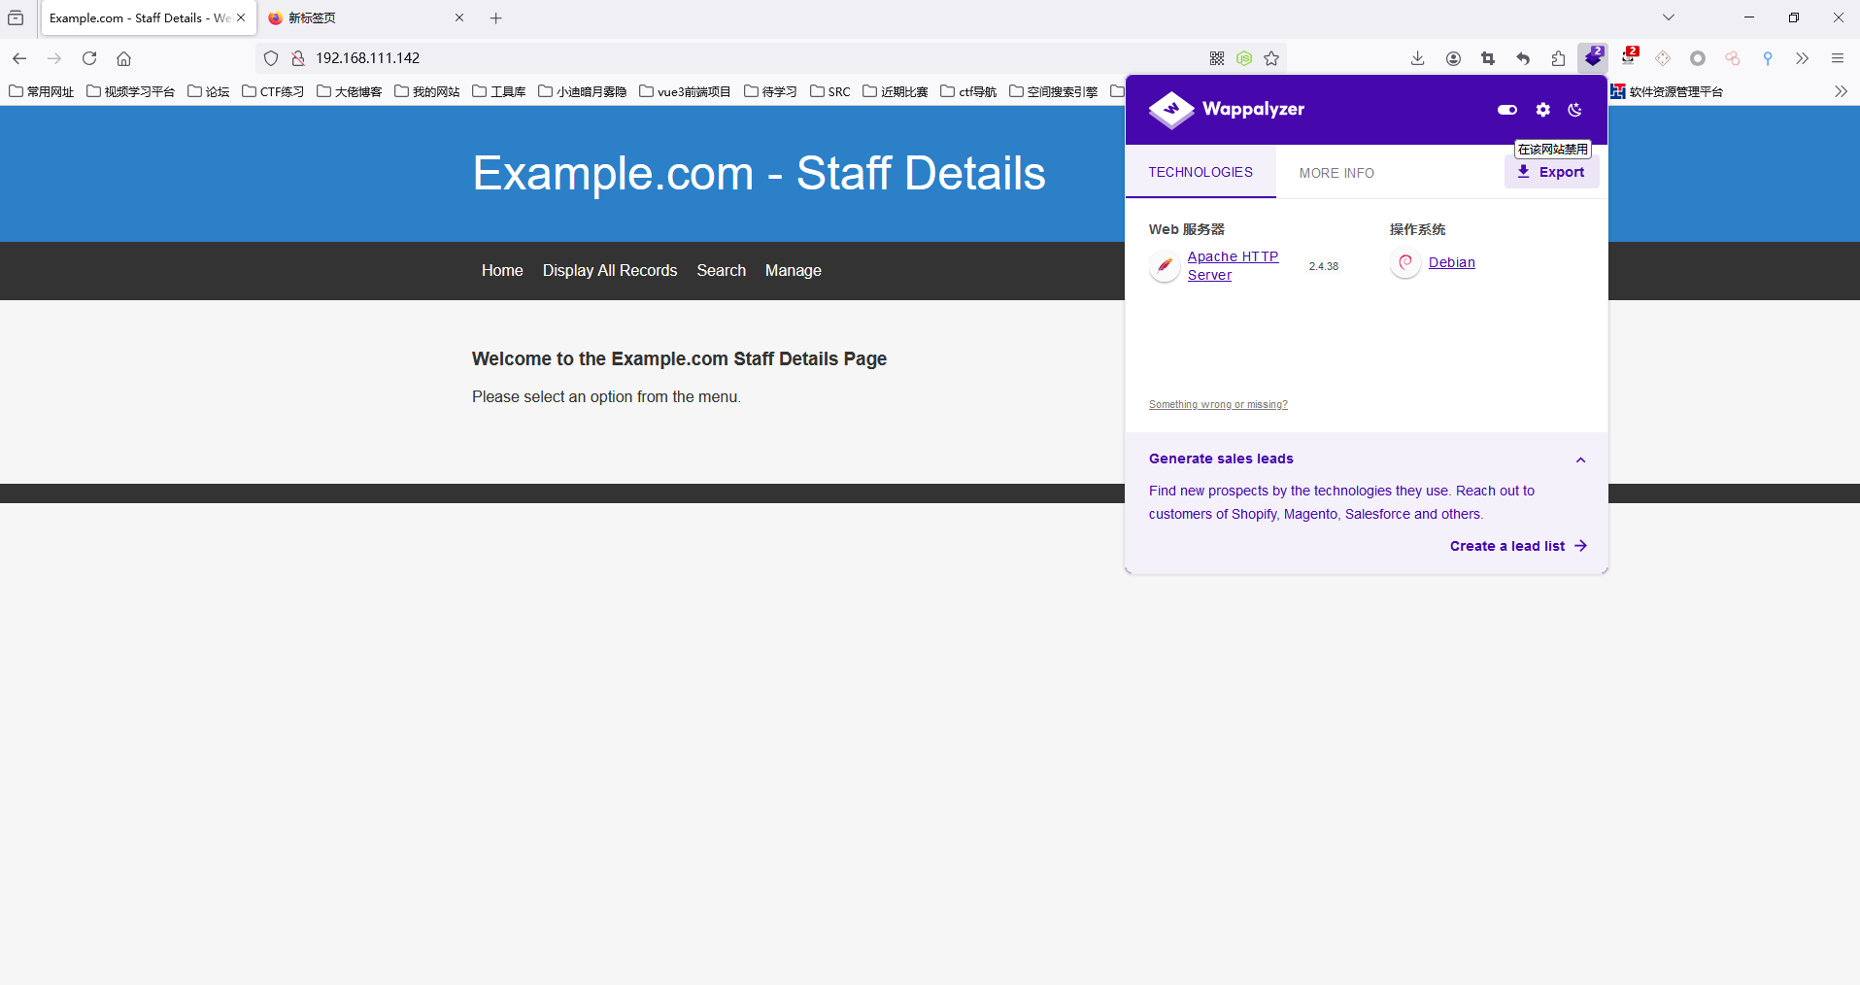Click the Wappalyzer extension toolbar icon
The image size is (1860, 985).
[1593, 58]
